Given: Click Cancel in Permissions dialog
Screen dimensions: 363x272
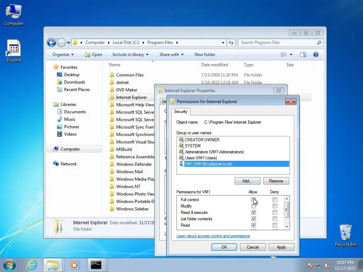Looking at the screenshot, I should (253, 247).
